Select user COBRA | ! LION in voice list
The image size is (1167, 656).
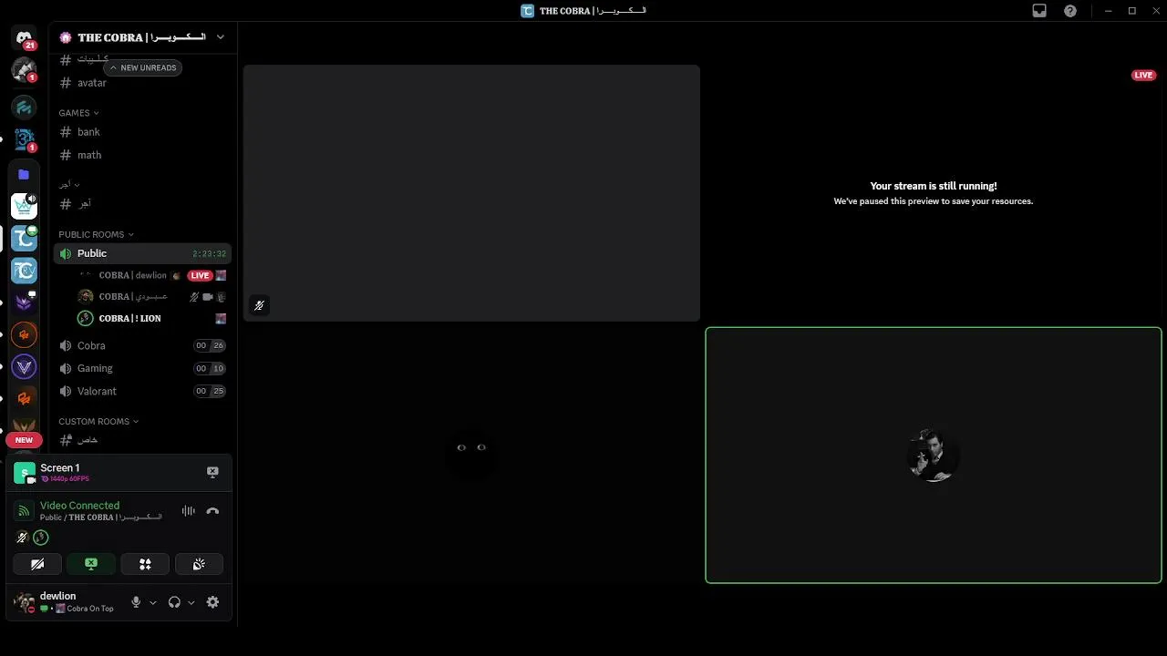[129, 318]
